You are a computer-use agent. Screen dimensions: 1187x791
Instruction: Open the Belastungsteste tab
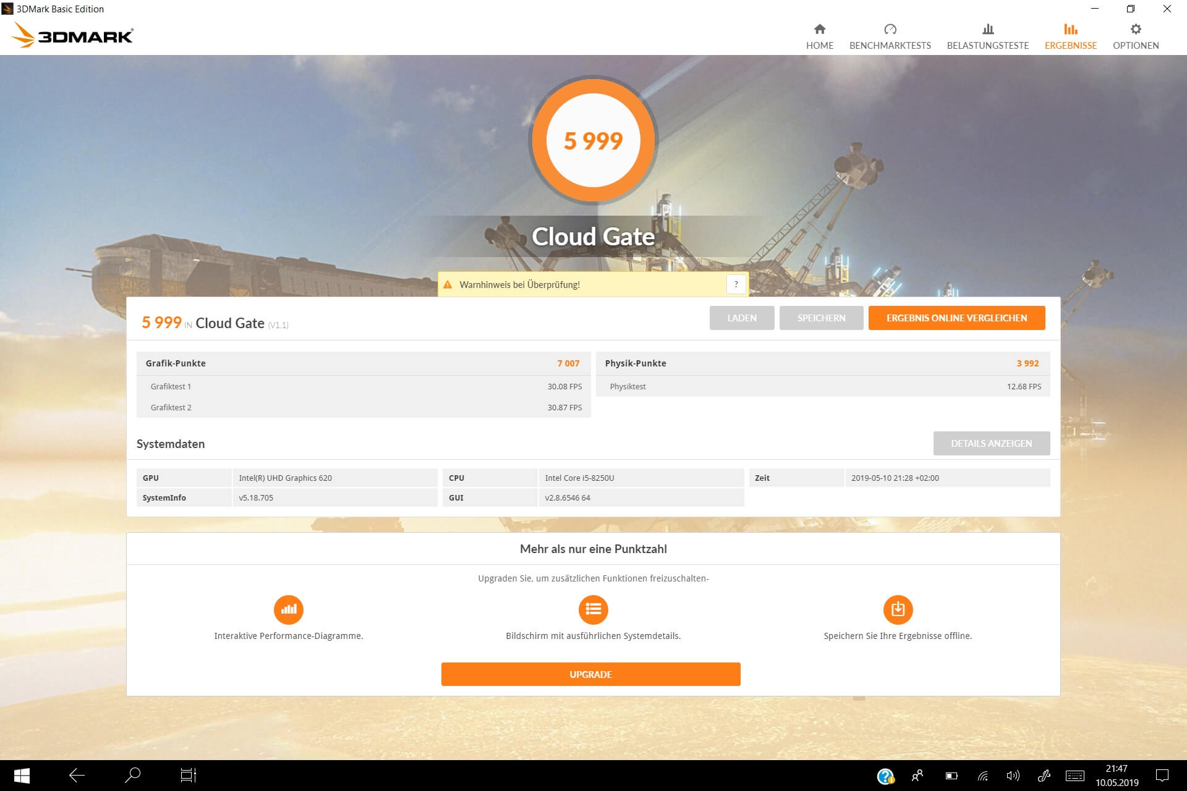987,36
